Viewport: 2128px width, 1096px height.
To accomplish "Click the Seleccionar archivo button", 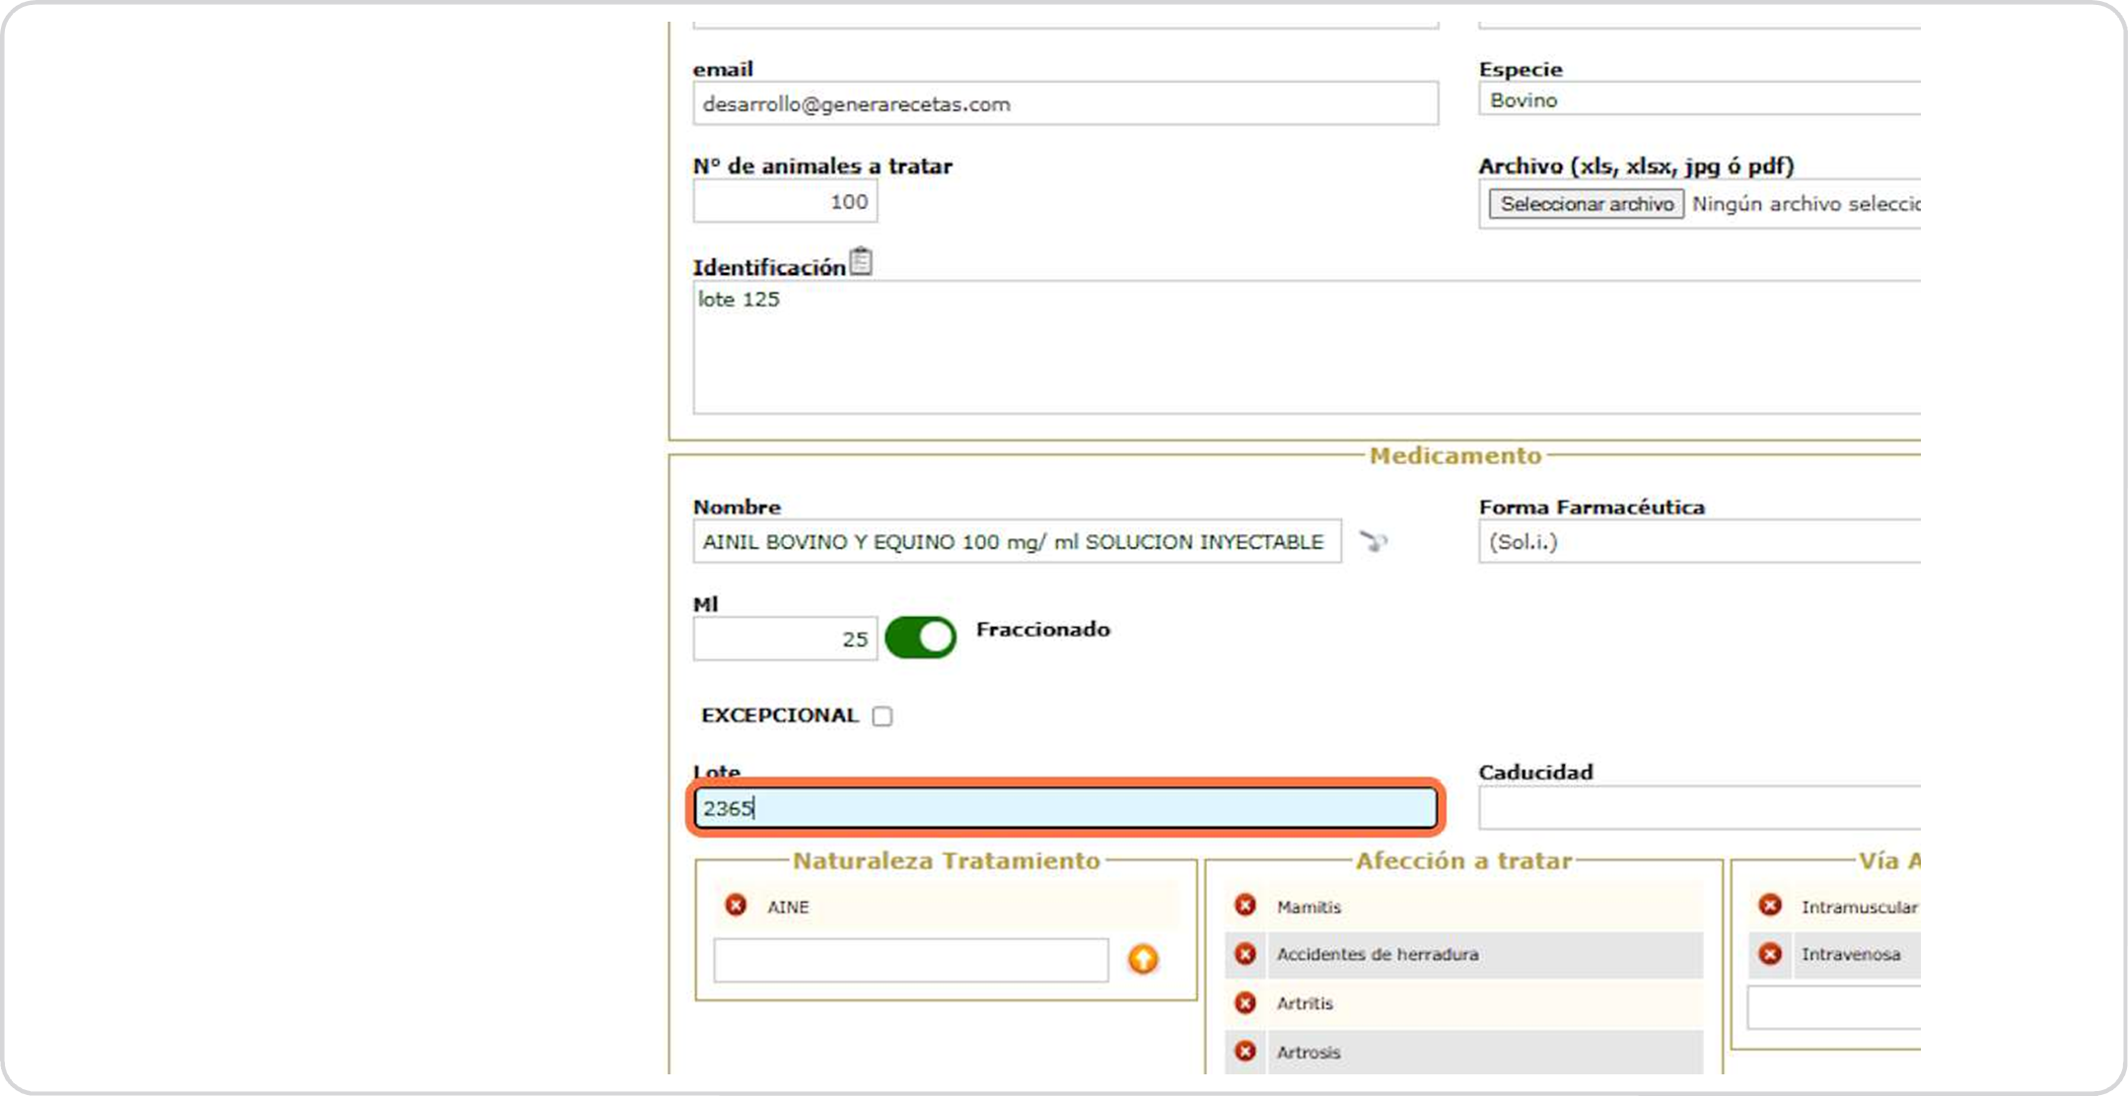I will pos(1586,204).
